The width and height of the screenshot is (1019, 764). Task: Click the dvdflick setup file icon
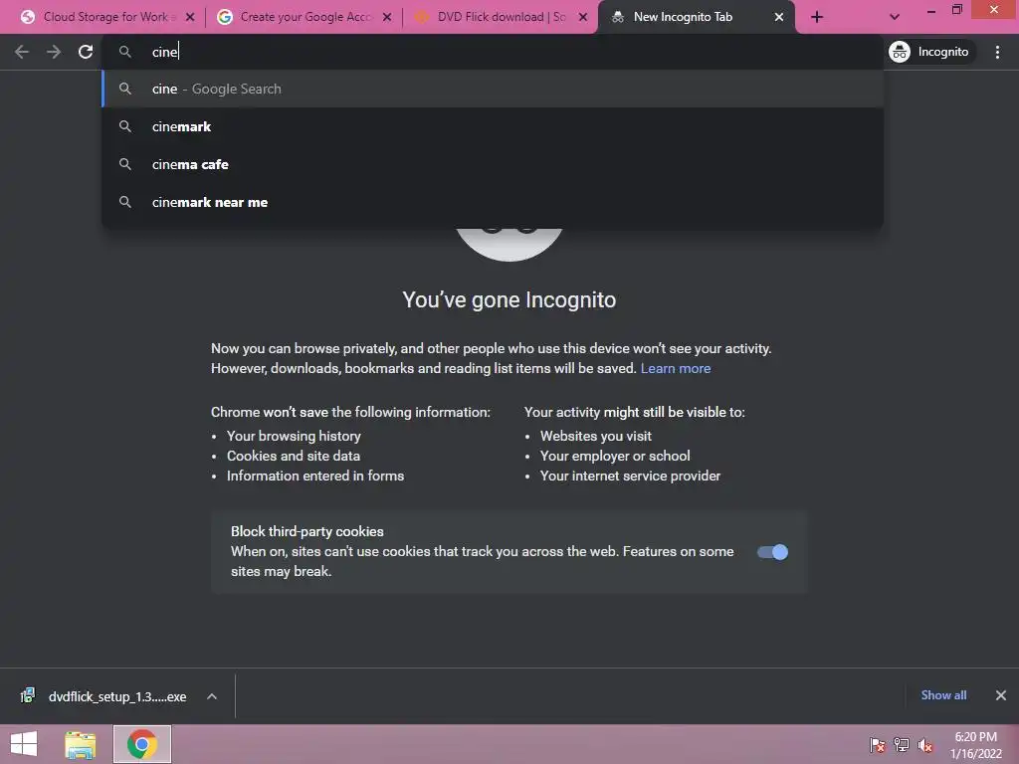point(27,695)
